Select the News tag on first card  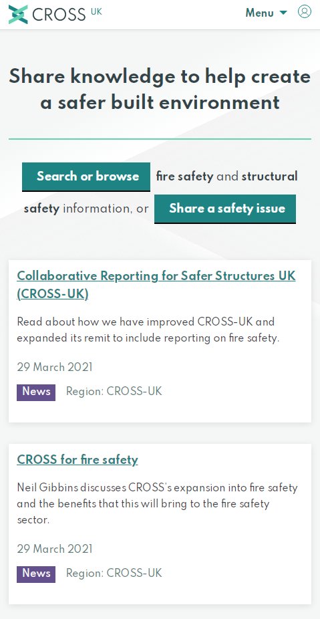coord(36,392)
